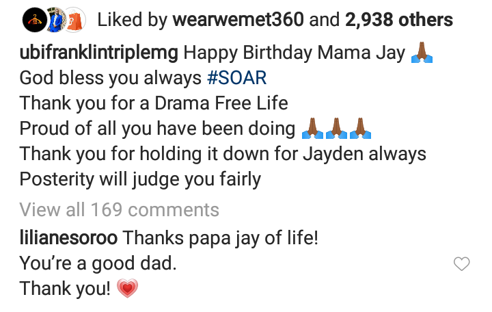Open the black hanger-logo liker avatar
492x312 pixels.
[x=34, y=20]
